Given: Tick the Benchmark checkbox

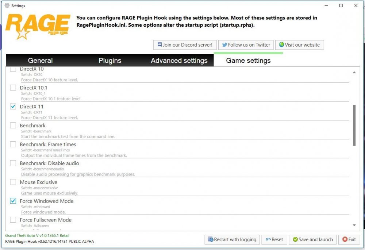Looking at the screenshot, I should click(13, 126).
